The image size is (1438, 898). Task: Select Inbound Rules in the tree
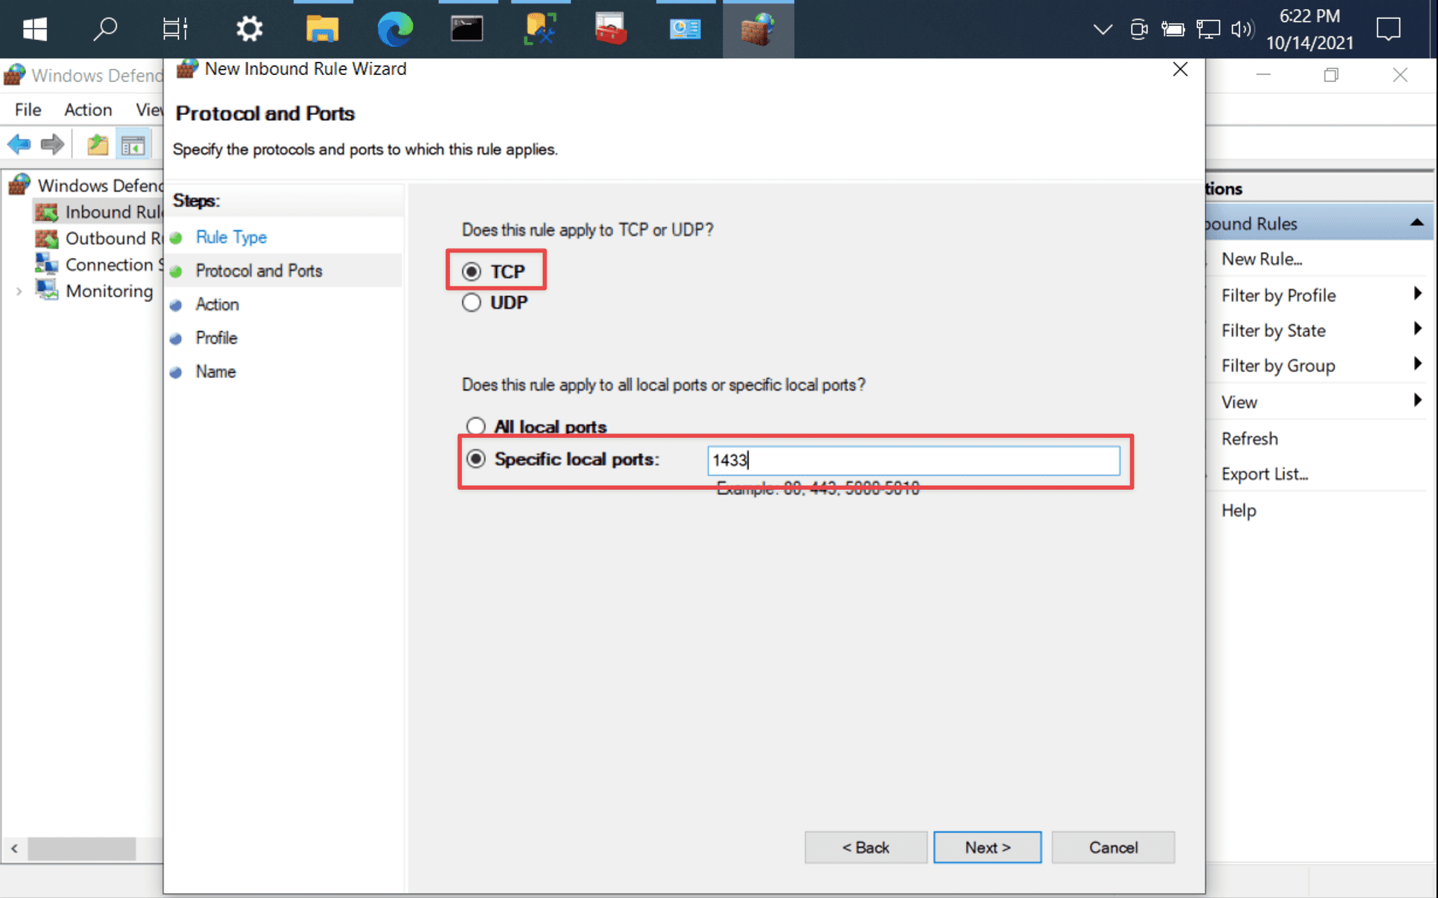(x=98, y=212)
